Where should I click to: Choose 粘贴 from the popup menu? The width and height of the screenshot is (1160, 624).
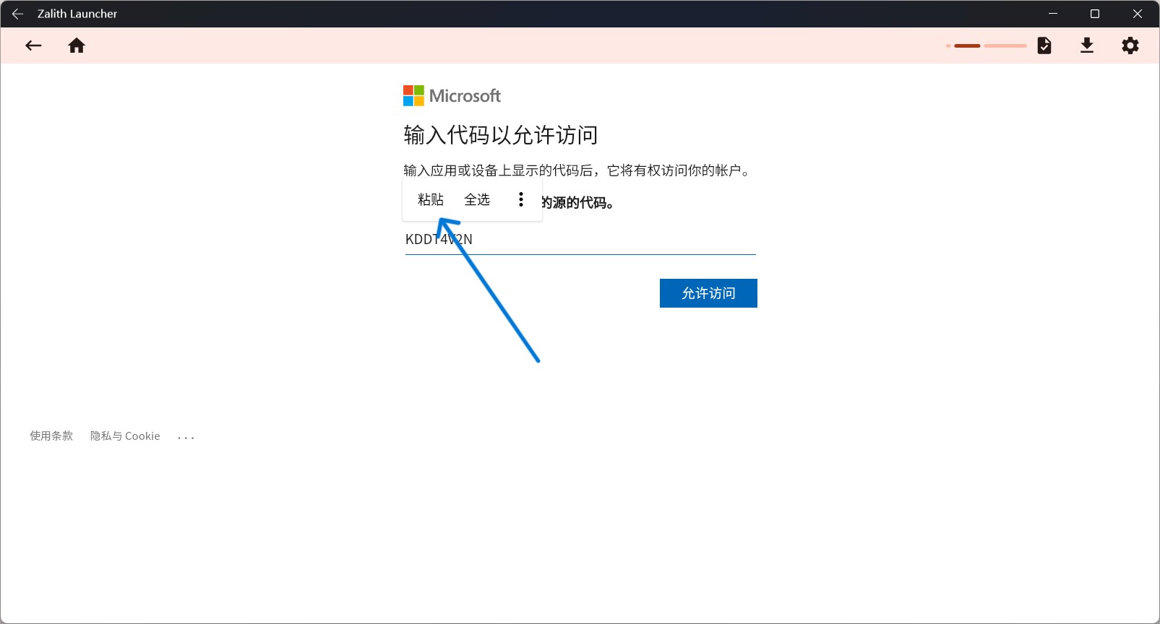tap(431, 199)
